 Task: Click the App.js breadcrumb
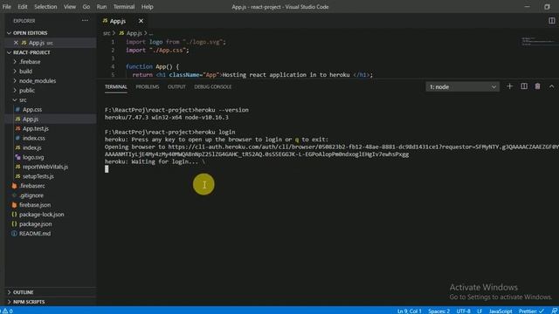(x=134, y=33)
